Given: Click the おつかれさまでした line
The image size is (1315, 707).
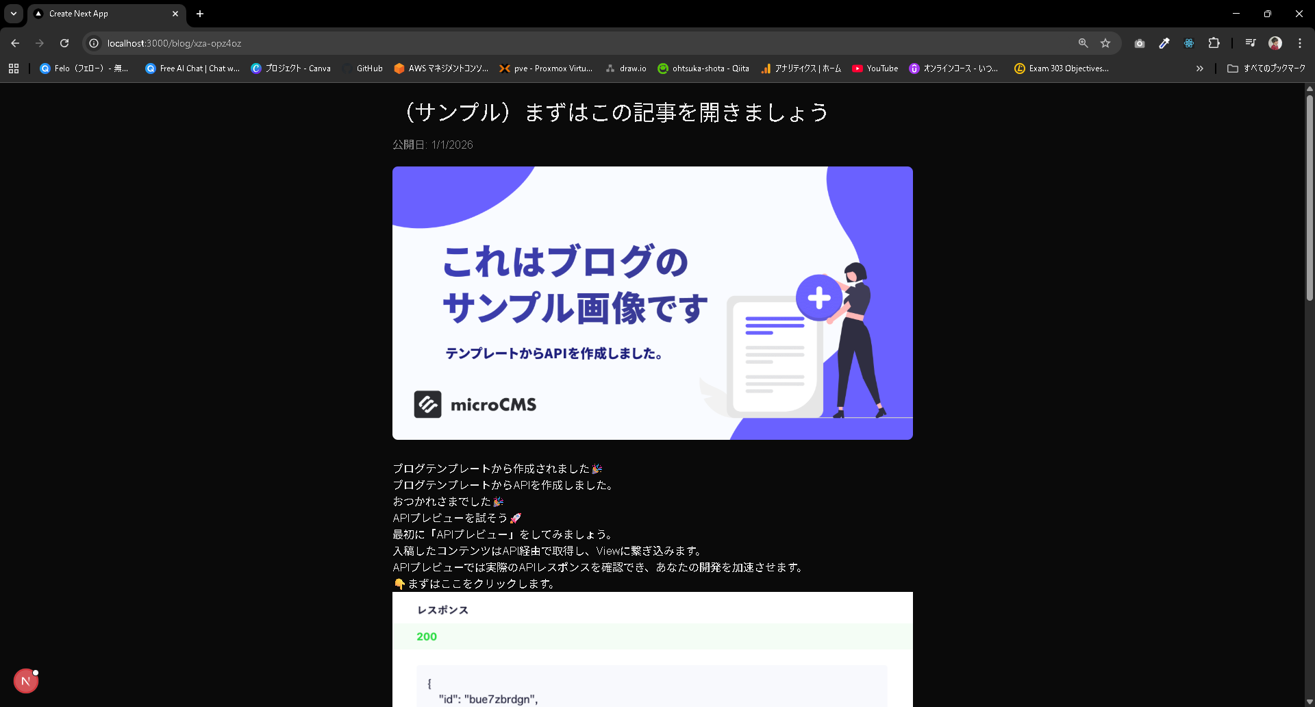Looking at the screenshot, I should click(x=448, y=501).
